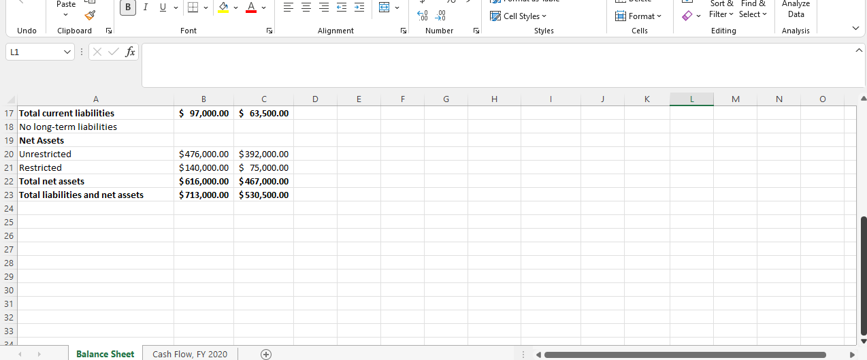Open the underline style dropdown arrow
867x360 pixels.
[x=176, y=7]
